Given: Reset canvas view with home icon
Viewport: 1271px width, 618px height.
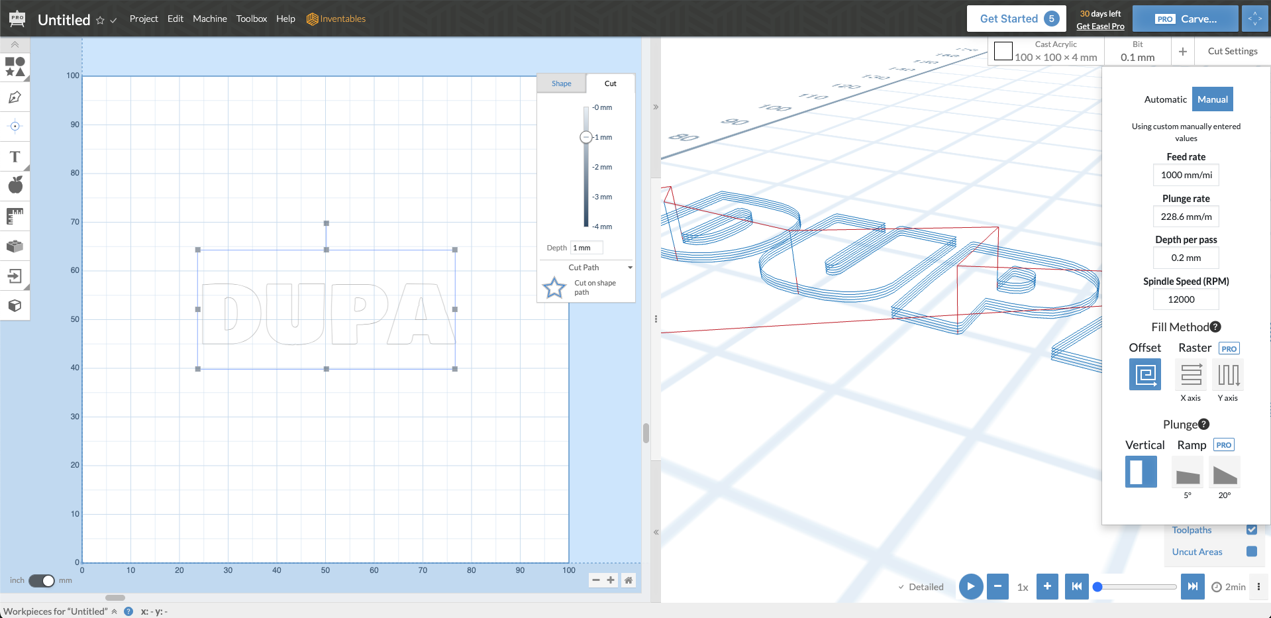Looking at the screenshot, I should point(629,580).
